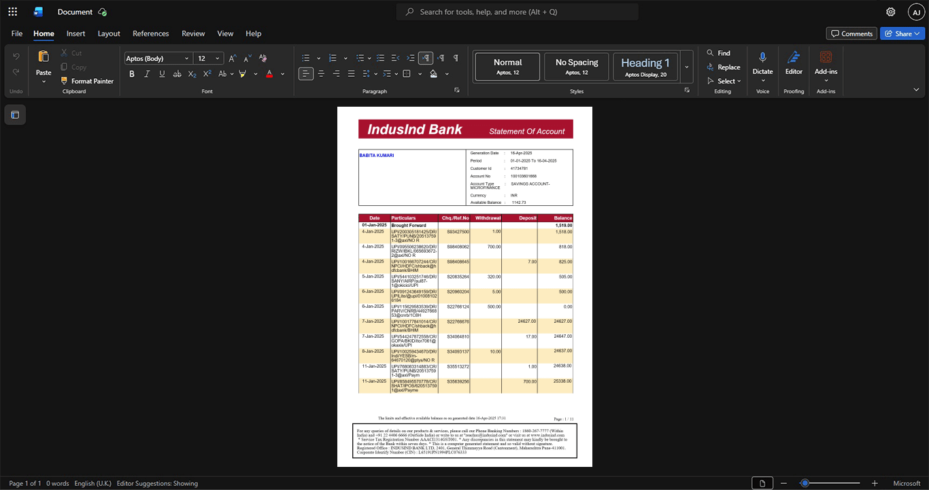Insert a checklist
929x490 pixels.
point(381,58)
